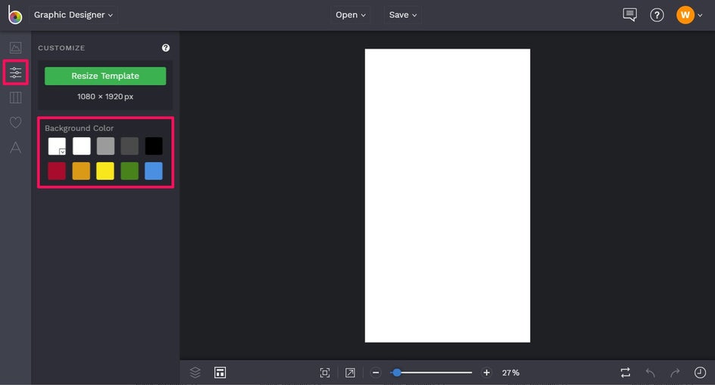Open the Layers panel icon
715x385 pixels.
click(195, 372)
